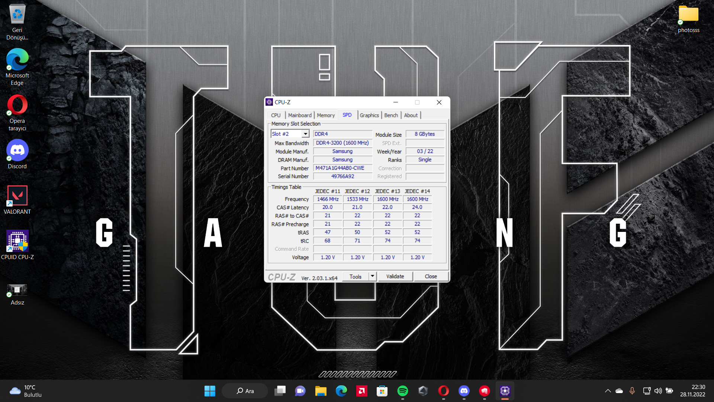Click the Windows Start button
Viewport: 714px width, 402px height.
(210, 391)
